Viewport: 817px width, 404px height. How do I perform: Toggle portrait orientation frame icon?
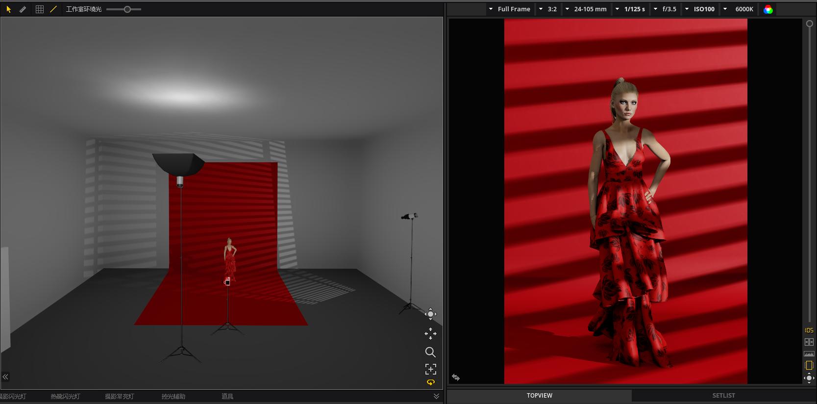809,365
